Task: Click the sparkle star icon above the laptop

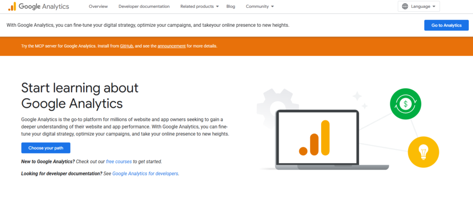Action: (357, 96)
